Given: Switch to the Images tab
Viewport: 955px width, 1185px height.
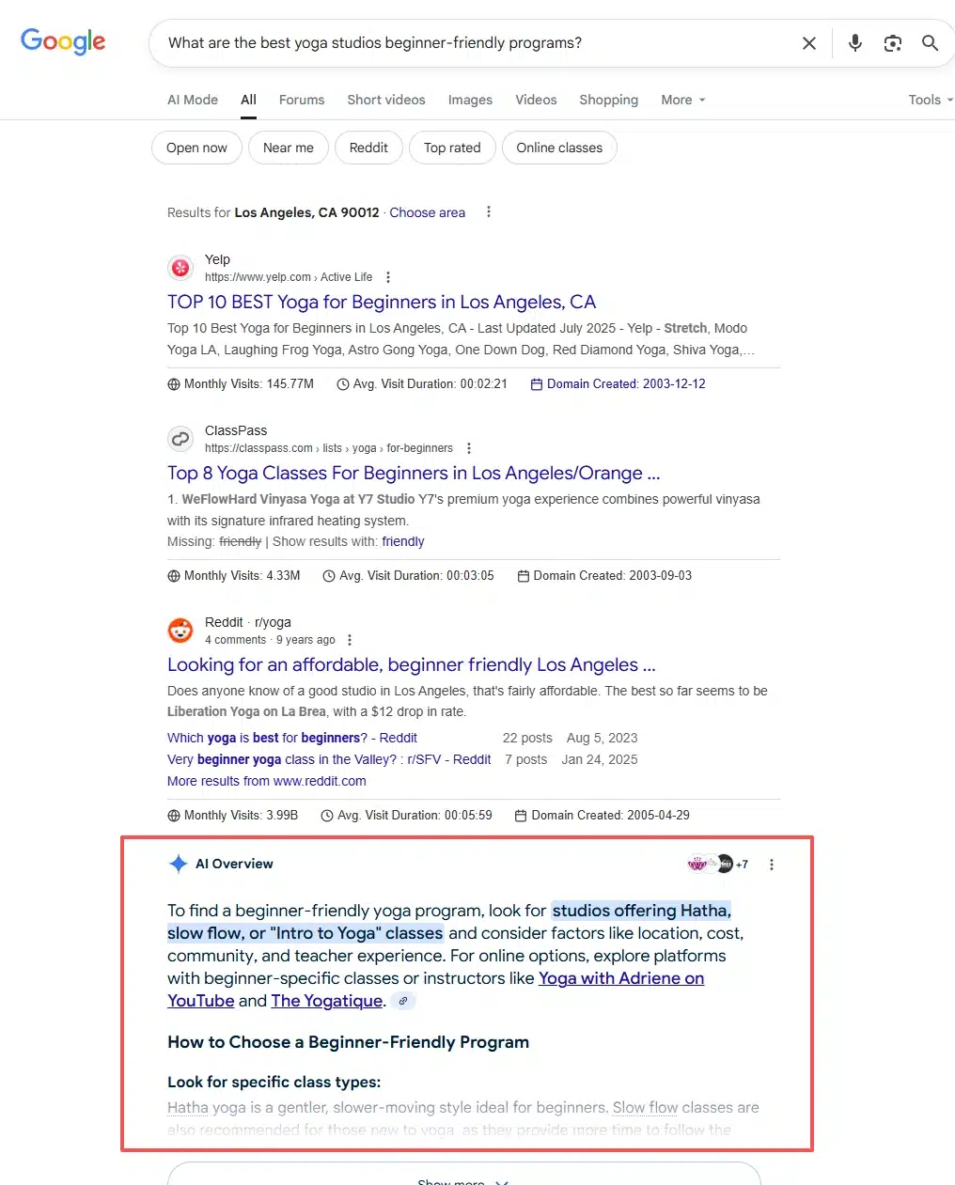Looking at the screenshot, I should coord(470,100).
